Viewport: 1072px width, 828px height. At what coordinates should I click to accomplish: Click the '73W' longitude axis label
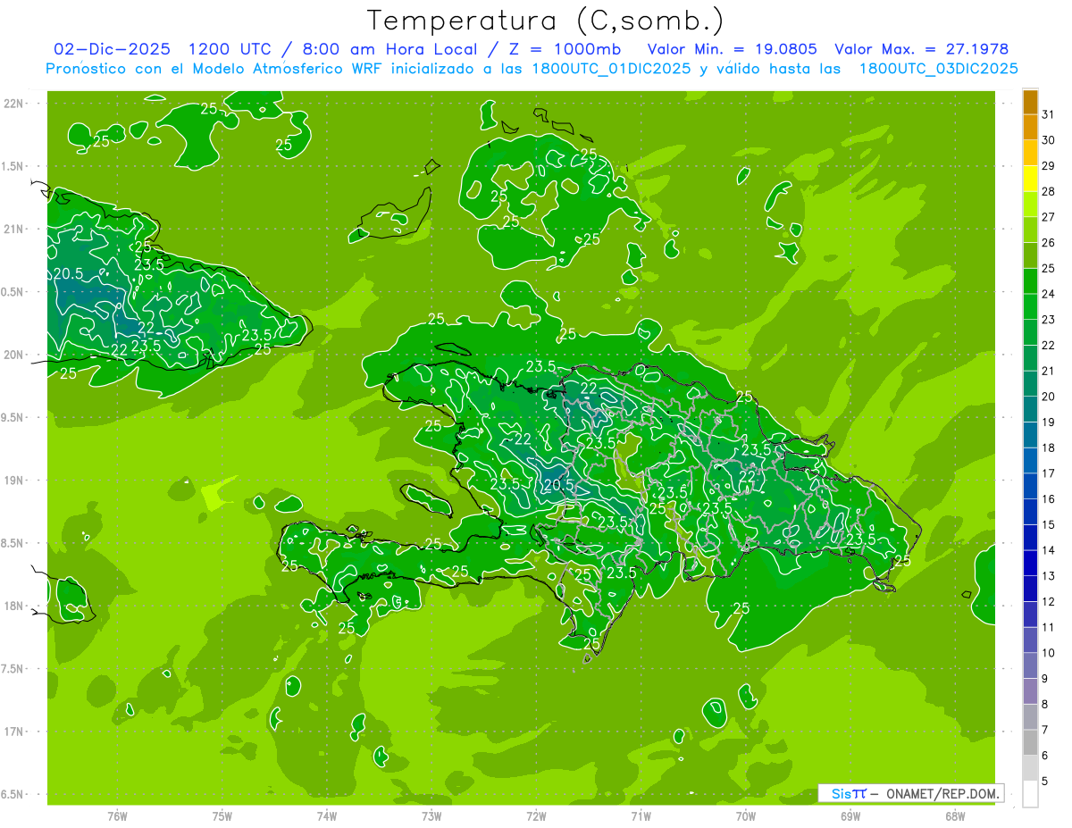point(431,815)
